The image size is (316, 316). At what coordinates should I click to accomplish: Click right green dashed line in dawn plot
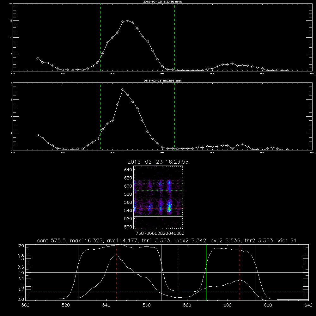(174, 38)
